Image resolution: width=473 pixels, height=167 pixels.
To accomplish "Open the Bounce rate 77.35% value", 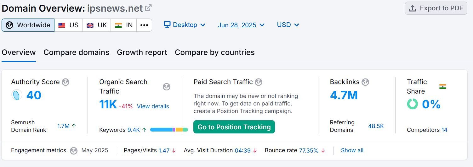I will 309,150.
